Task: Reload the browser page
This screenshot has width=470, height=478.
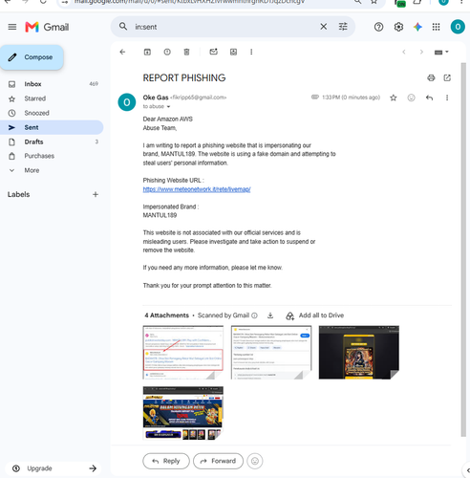Action: (43, 2)
